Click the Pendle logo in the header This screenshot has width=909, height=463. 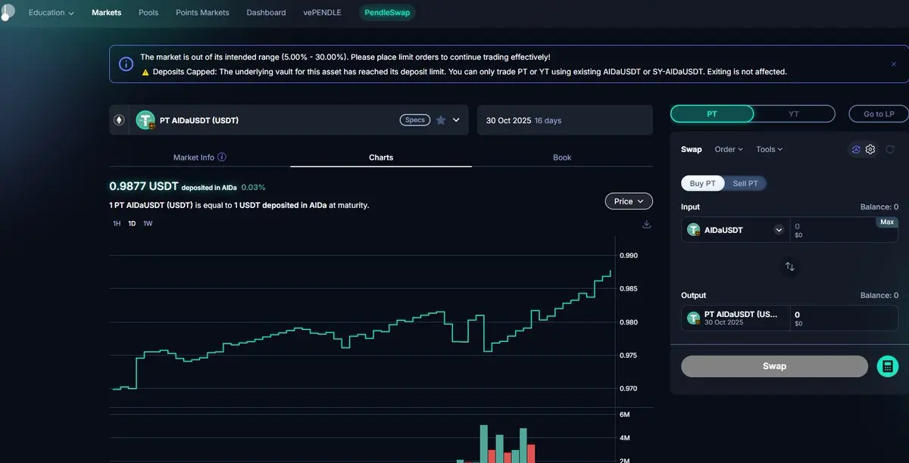7,11
